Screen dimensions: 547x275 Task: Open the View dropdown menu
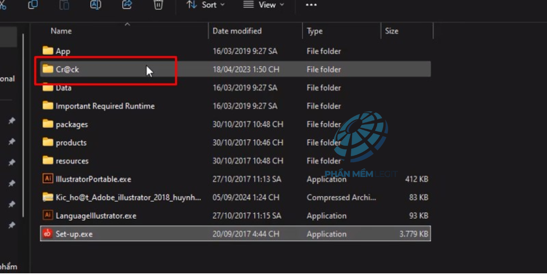[264, 5]
